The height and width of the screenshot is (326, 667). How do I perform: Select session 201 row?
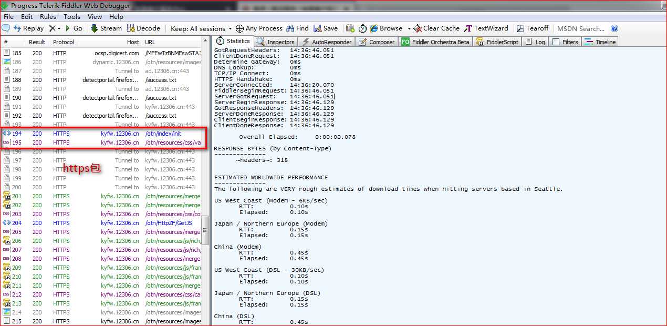pyautogui.click(x=101, y=196)
